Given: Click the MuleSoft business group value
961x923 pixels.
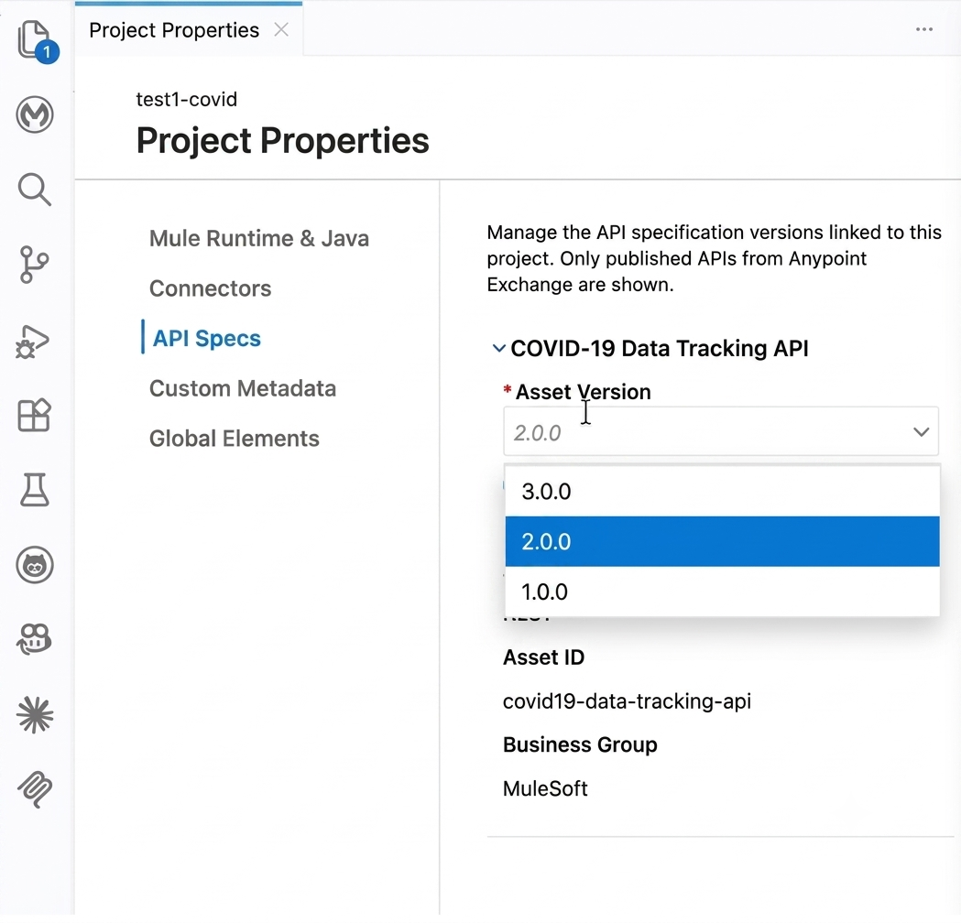Looking at the screenshot, I should pos(545,789).
